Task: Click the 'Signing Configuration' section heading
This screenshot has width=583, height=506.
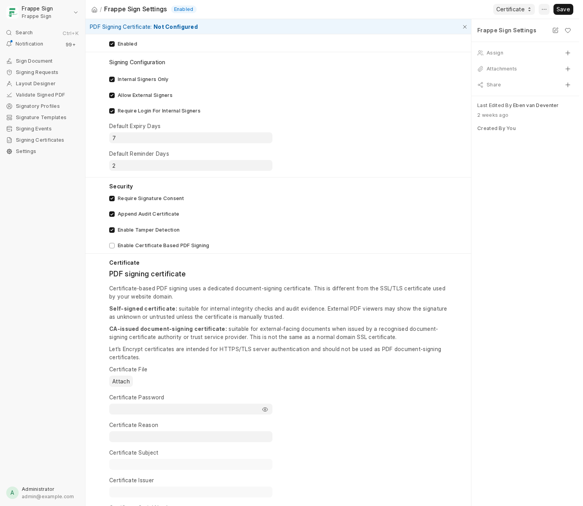Action: [x=137, y=62]
